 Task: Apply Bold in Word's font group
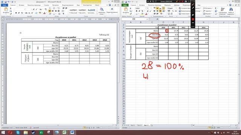coord(16,13)
